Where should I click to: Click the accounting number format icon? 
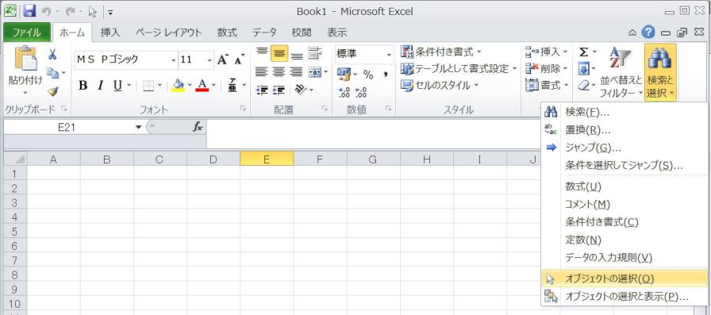344,75
